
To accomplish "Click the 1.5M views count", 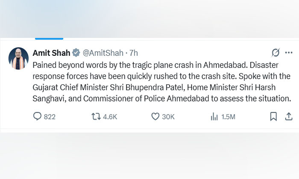I will coord(228,117).
